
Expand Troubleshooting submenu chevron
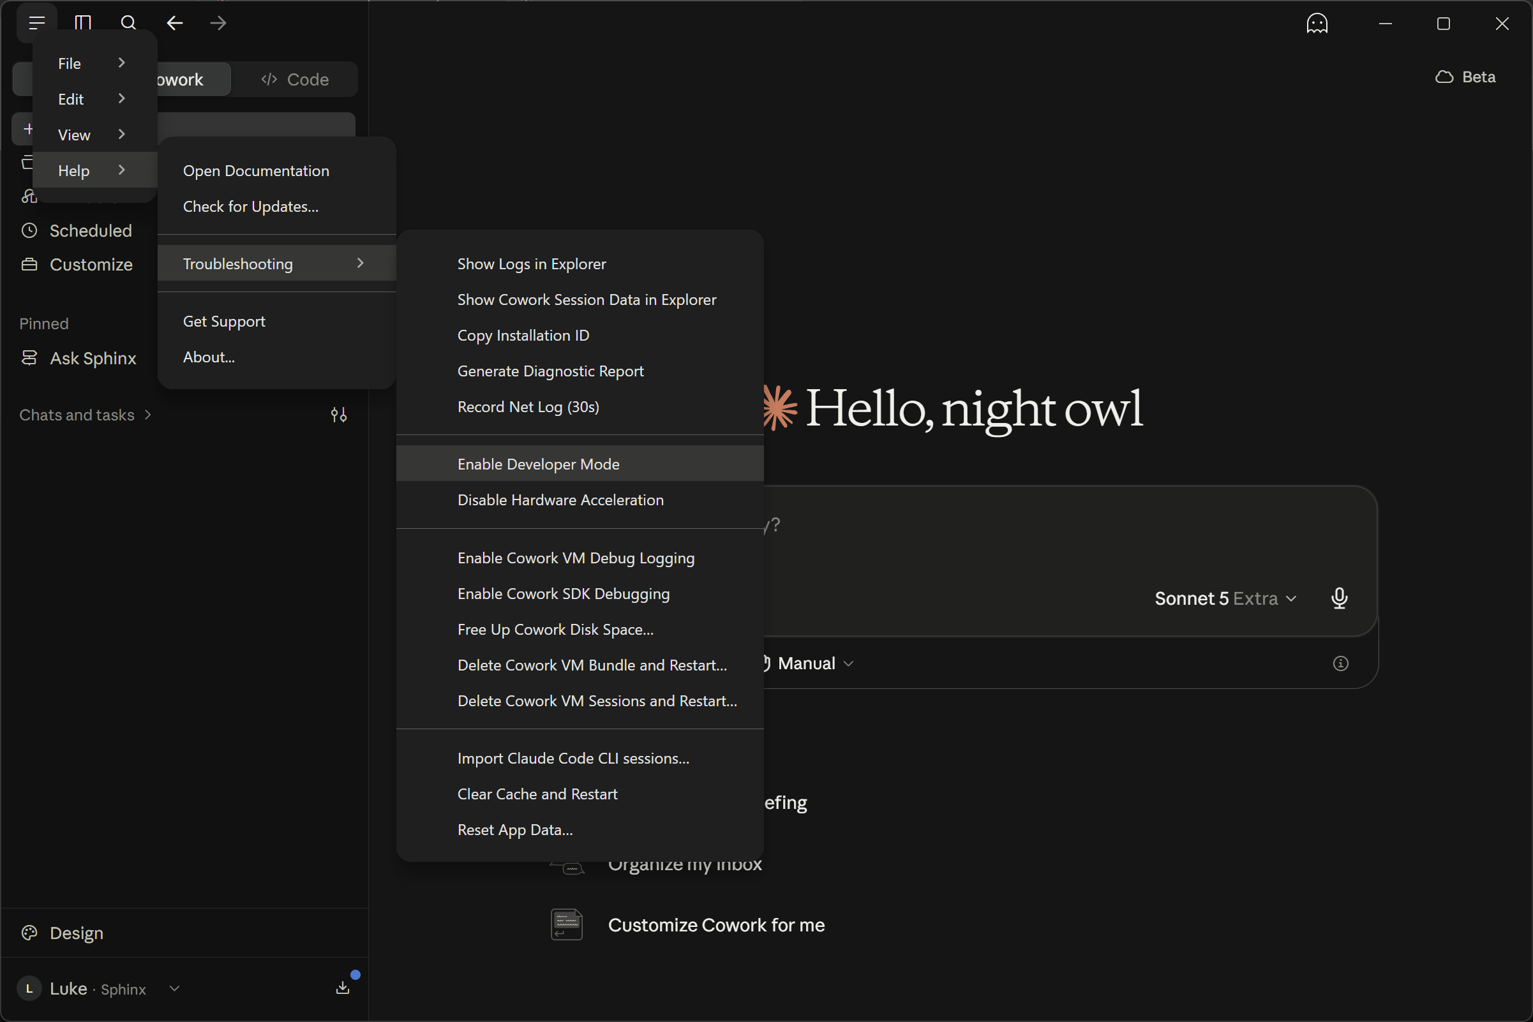360,263
